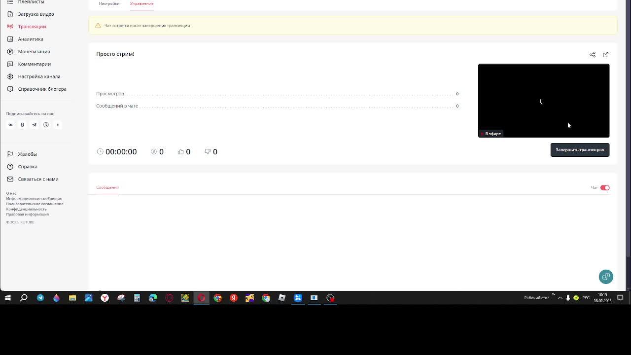This screenshot has height=355, width=631.
Task: Click the Комментарии speech bubble icon
Action: tap(10, 64)
